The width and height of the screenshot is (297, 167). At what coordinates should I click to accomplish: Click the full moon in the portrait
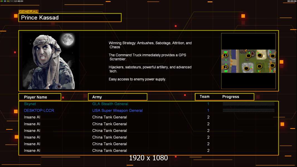68,39
